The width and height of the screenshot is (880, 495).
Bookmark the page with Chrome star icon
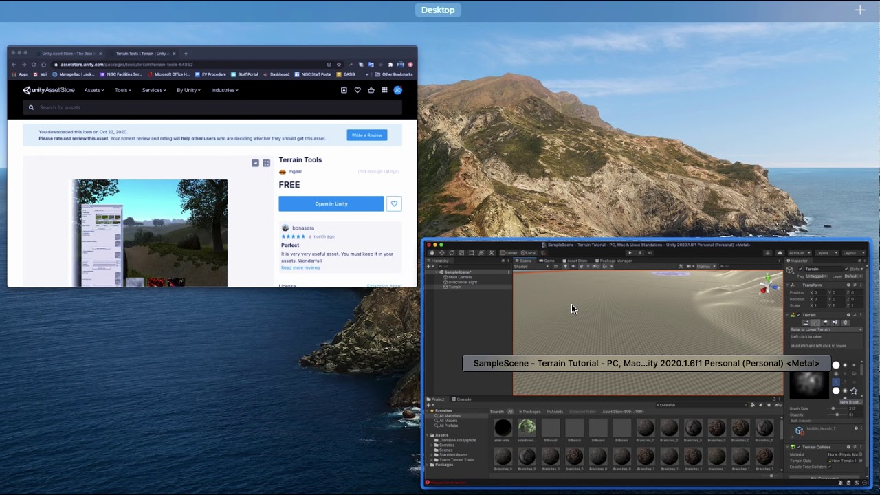point(339,65)
